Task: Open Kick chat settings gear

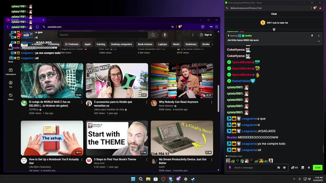Action: 309,167
